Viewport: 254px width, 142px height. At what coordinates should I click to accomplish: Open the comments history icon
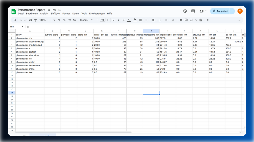coord(193,11)
